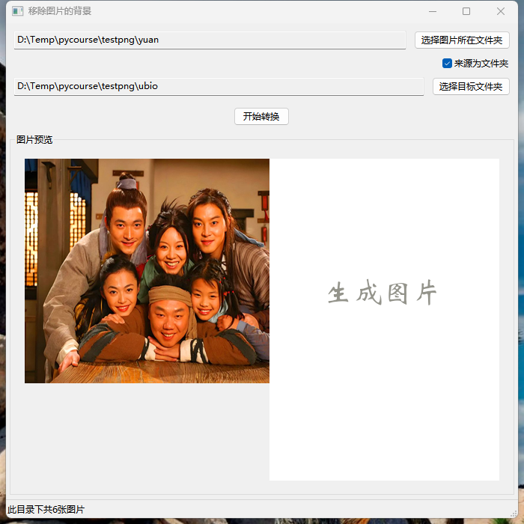
Task: Focus the source path field ending in yuan
Action: tap(210, 40)
